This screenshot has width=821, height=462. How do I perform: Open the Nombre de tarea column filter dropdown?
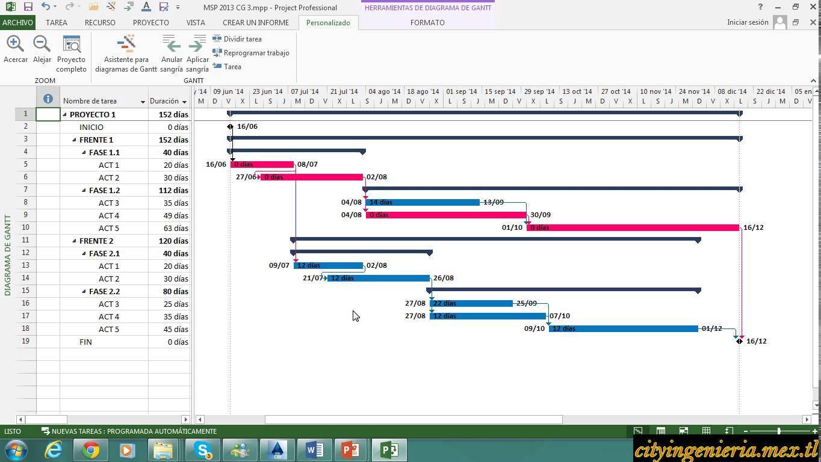click(x=143, y=102)
